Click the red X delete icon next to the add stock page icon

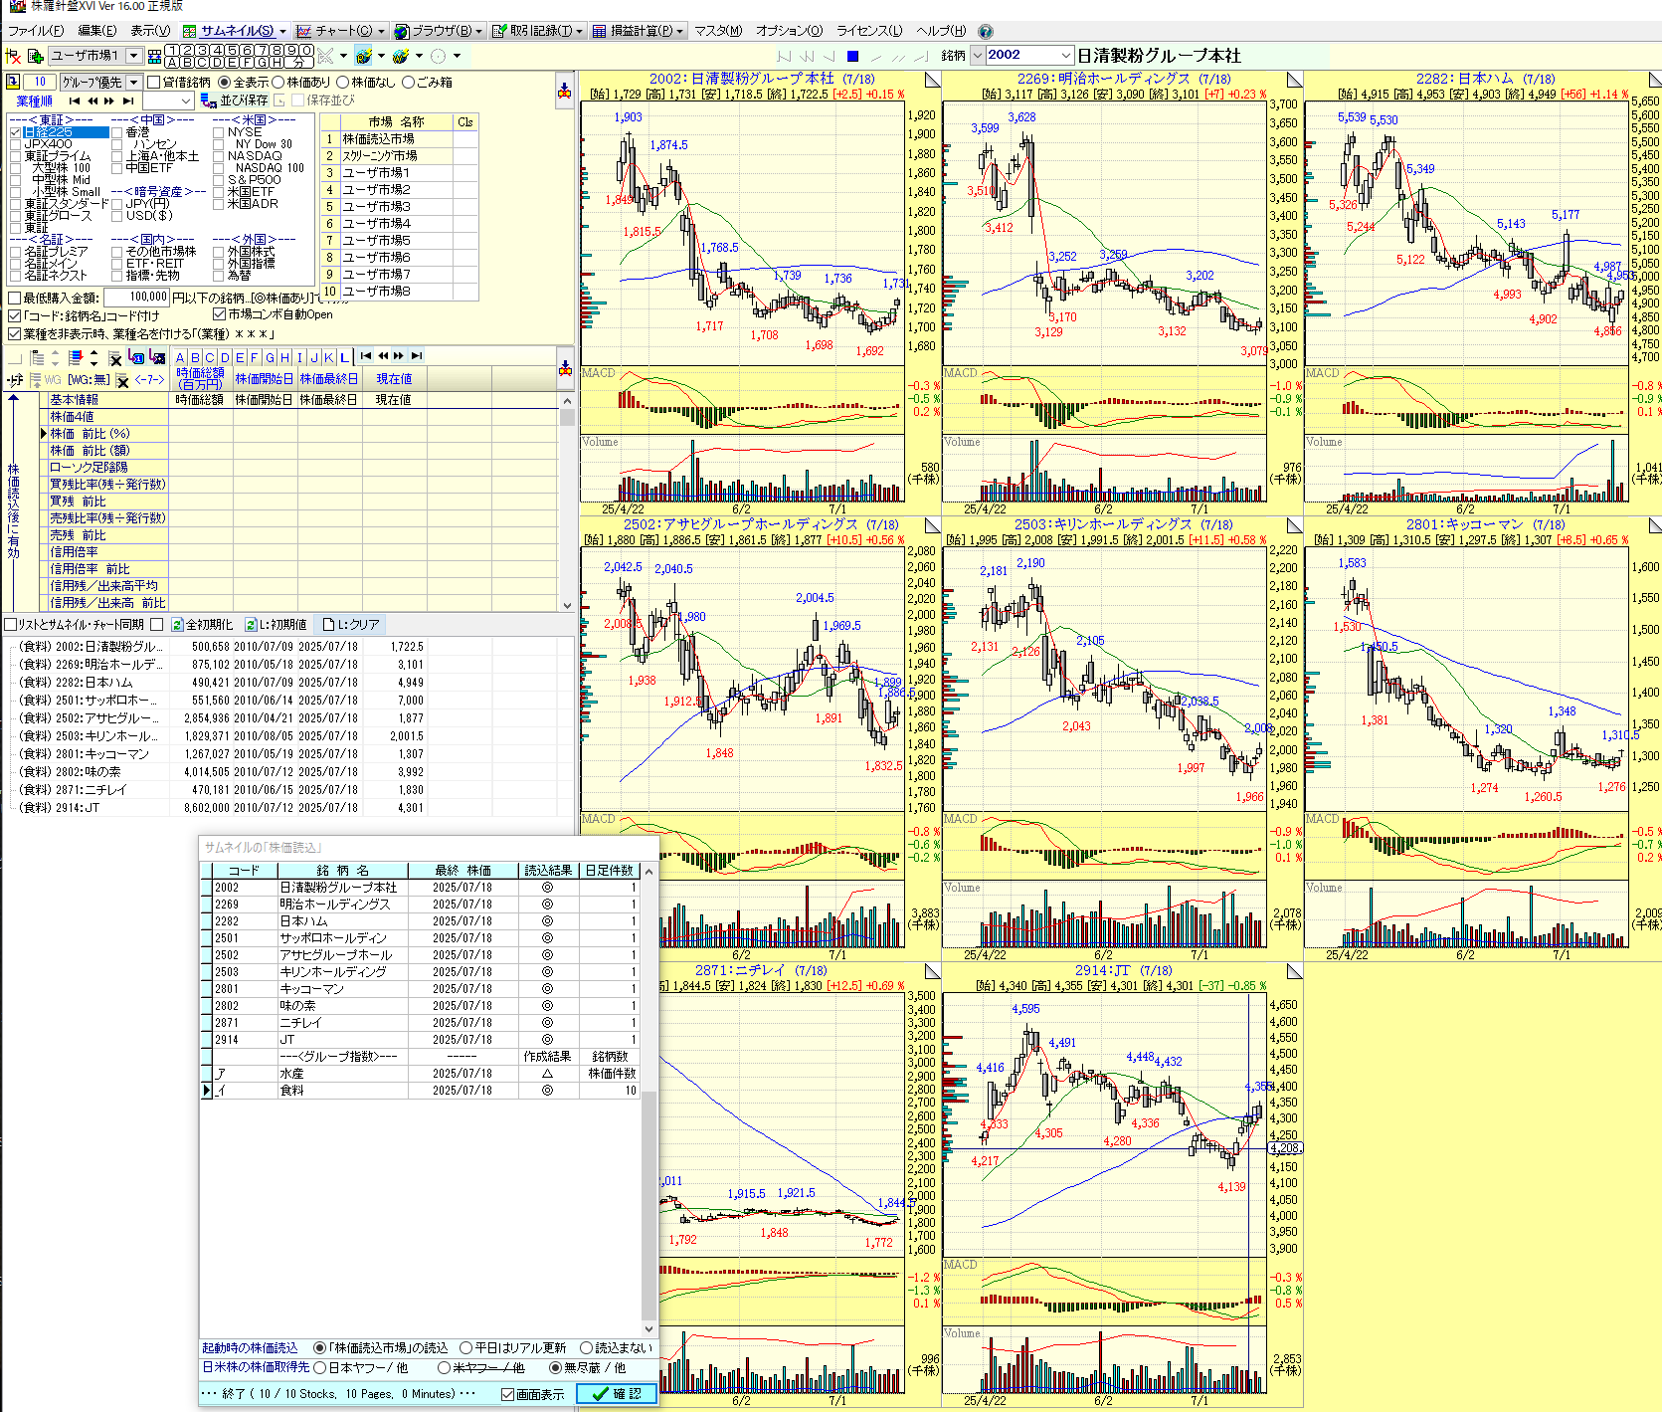pyautogui.click(x=14, y=56)
